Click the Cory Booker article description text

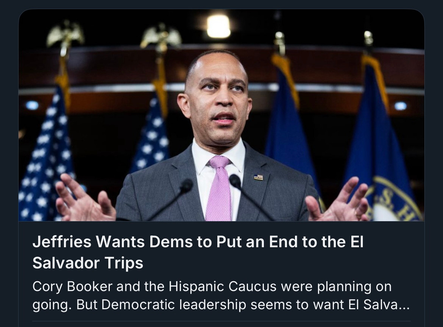(221, 295)
